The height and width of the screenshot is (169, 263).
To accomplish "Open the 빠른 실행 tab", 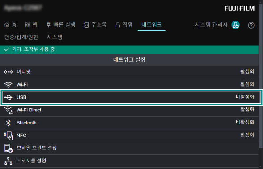I will (x=61, y=25).
